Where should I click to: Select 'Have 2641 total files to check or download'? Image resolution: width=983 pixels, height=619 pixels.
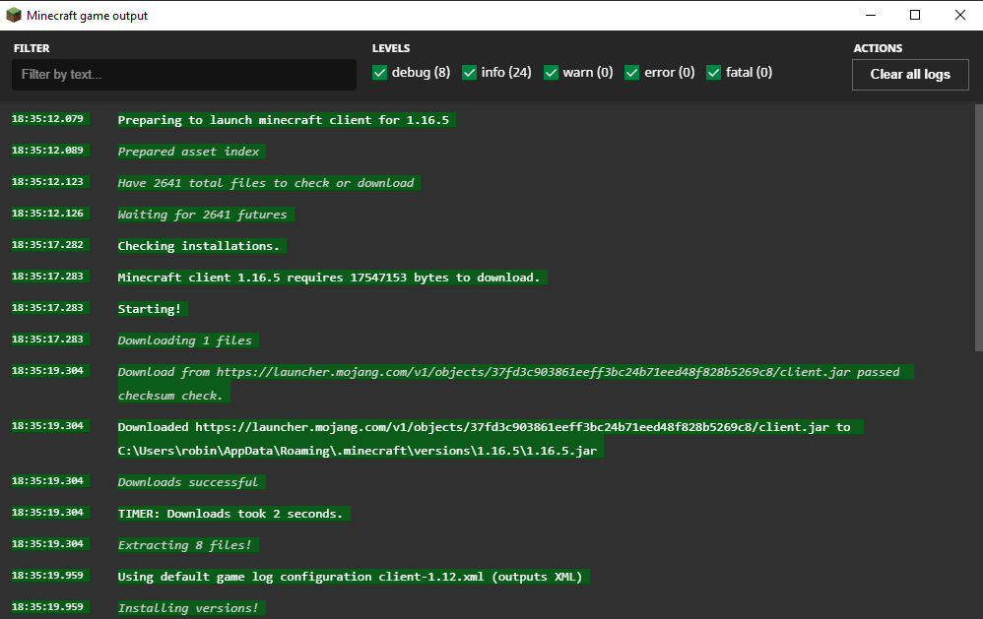pyautogui.click(x=269, y=183)
